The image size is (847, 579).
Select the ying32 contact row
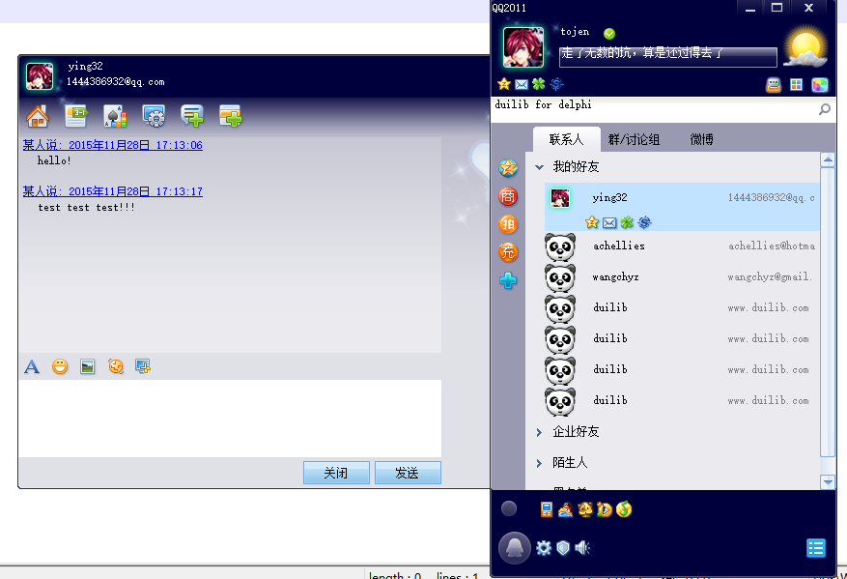(x=682, y=207)
